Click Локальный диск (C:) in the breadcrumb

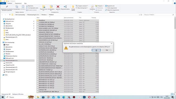pyautogui.click(x=33, y=15)
